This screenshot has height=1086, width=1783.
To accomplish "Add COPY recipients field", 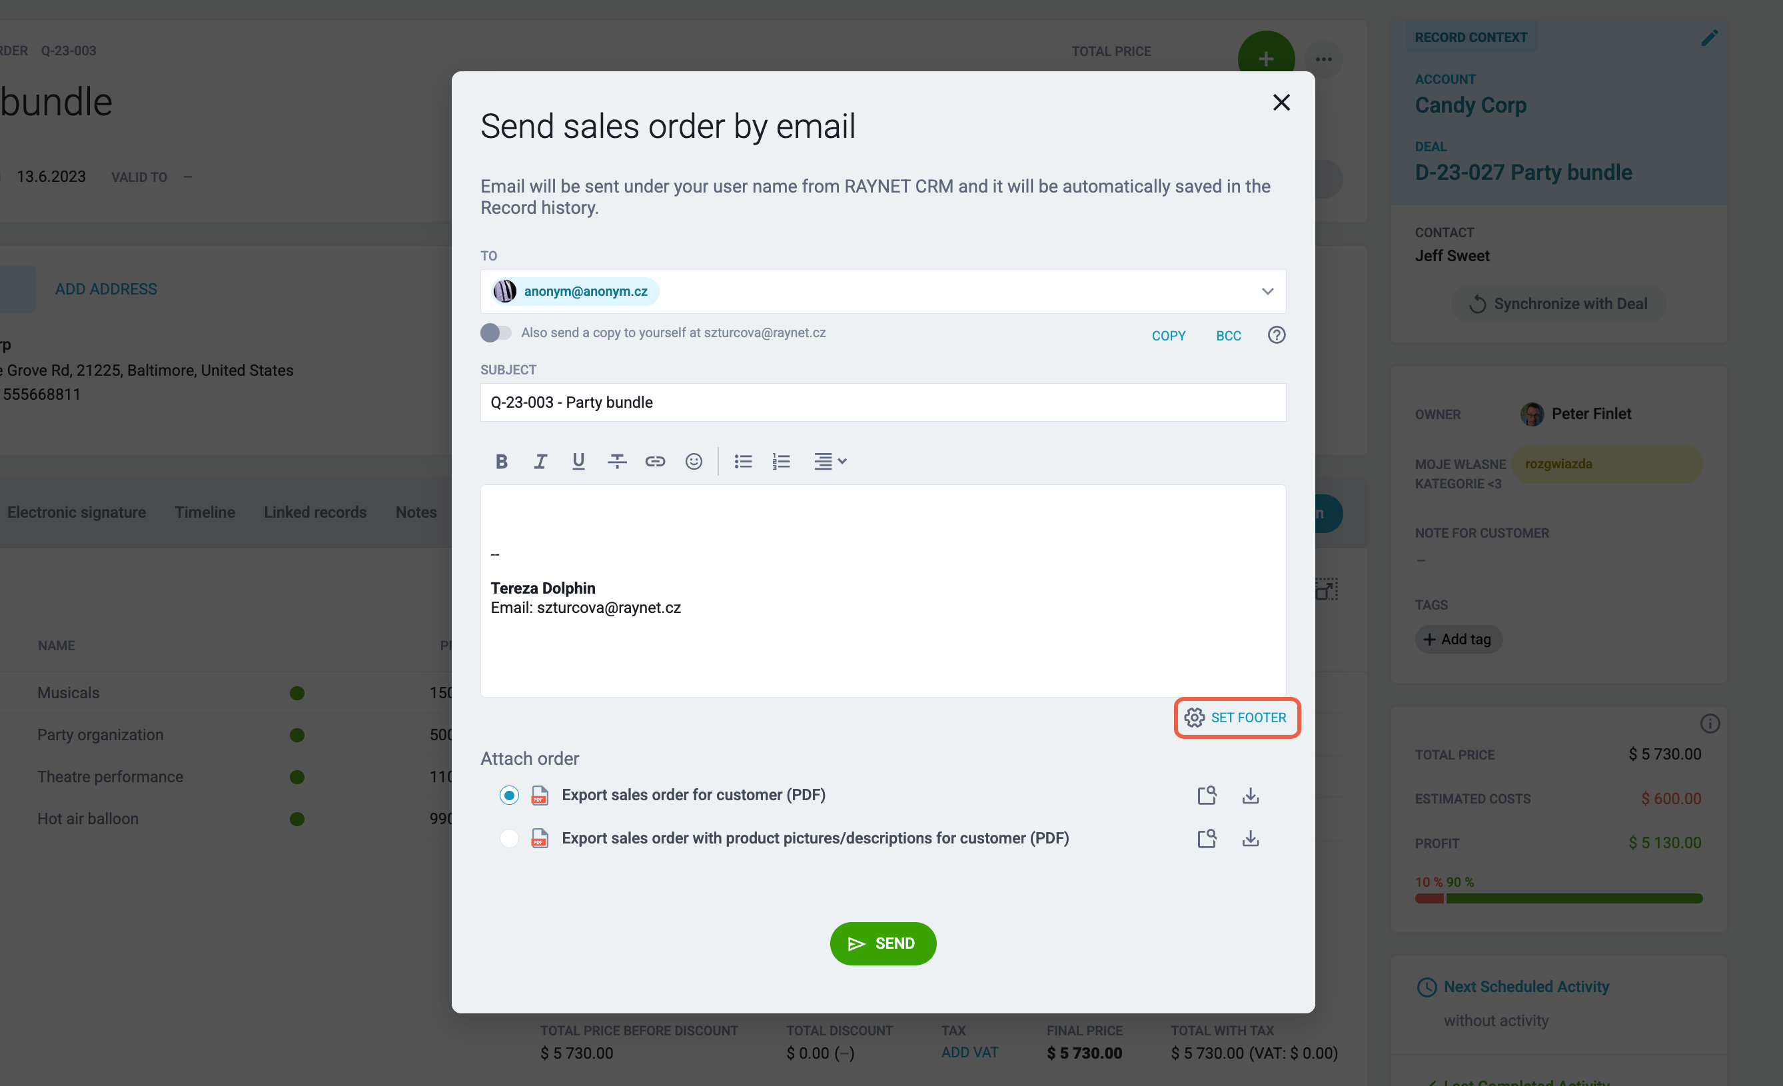I will [1168, 335].
